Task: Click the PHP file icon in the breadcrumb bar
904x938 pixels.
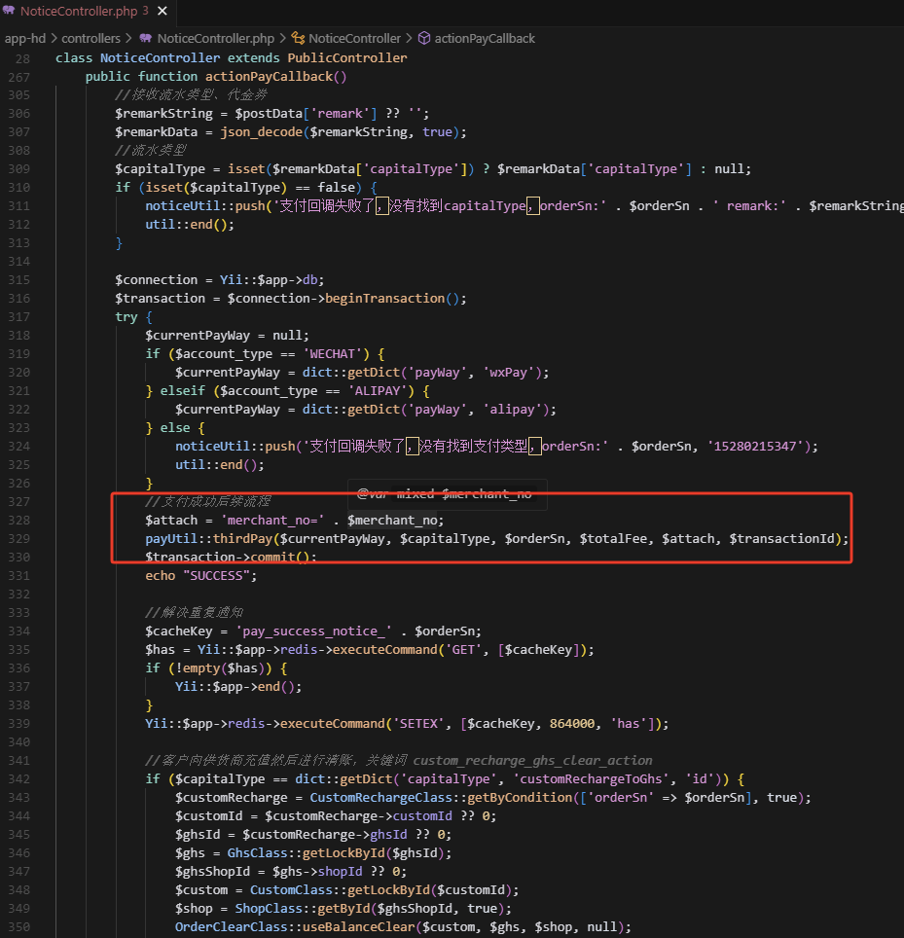Action: click(145, 38)
